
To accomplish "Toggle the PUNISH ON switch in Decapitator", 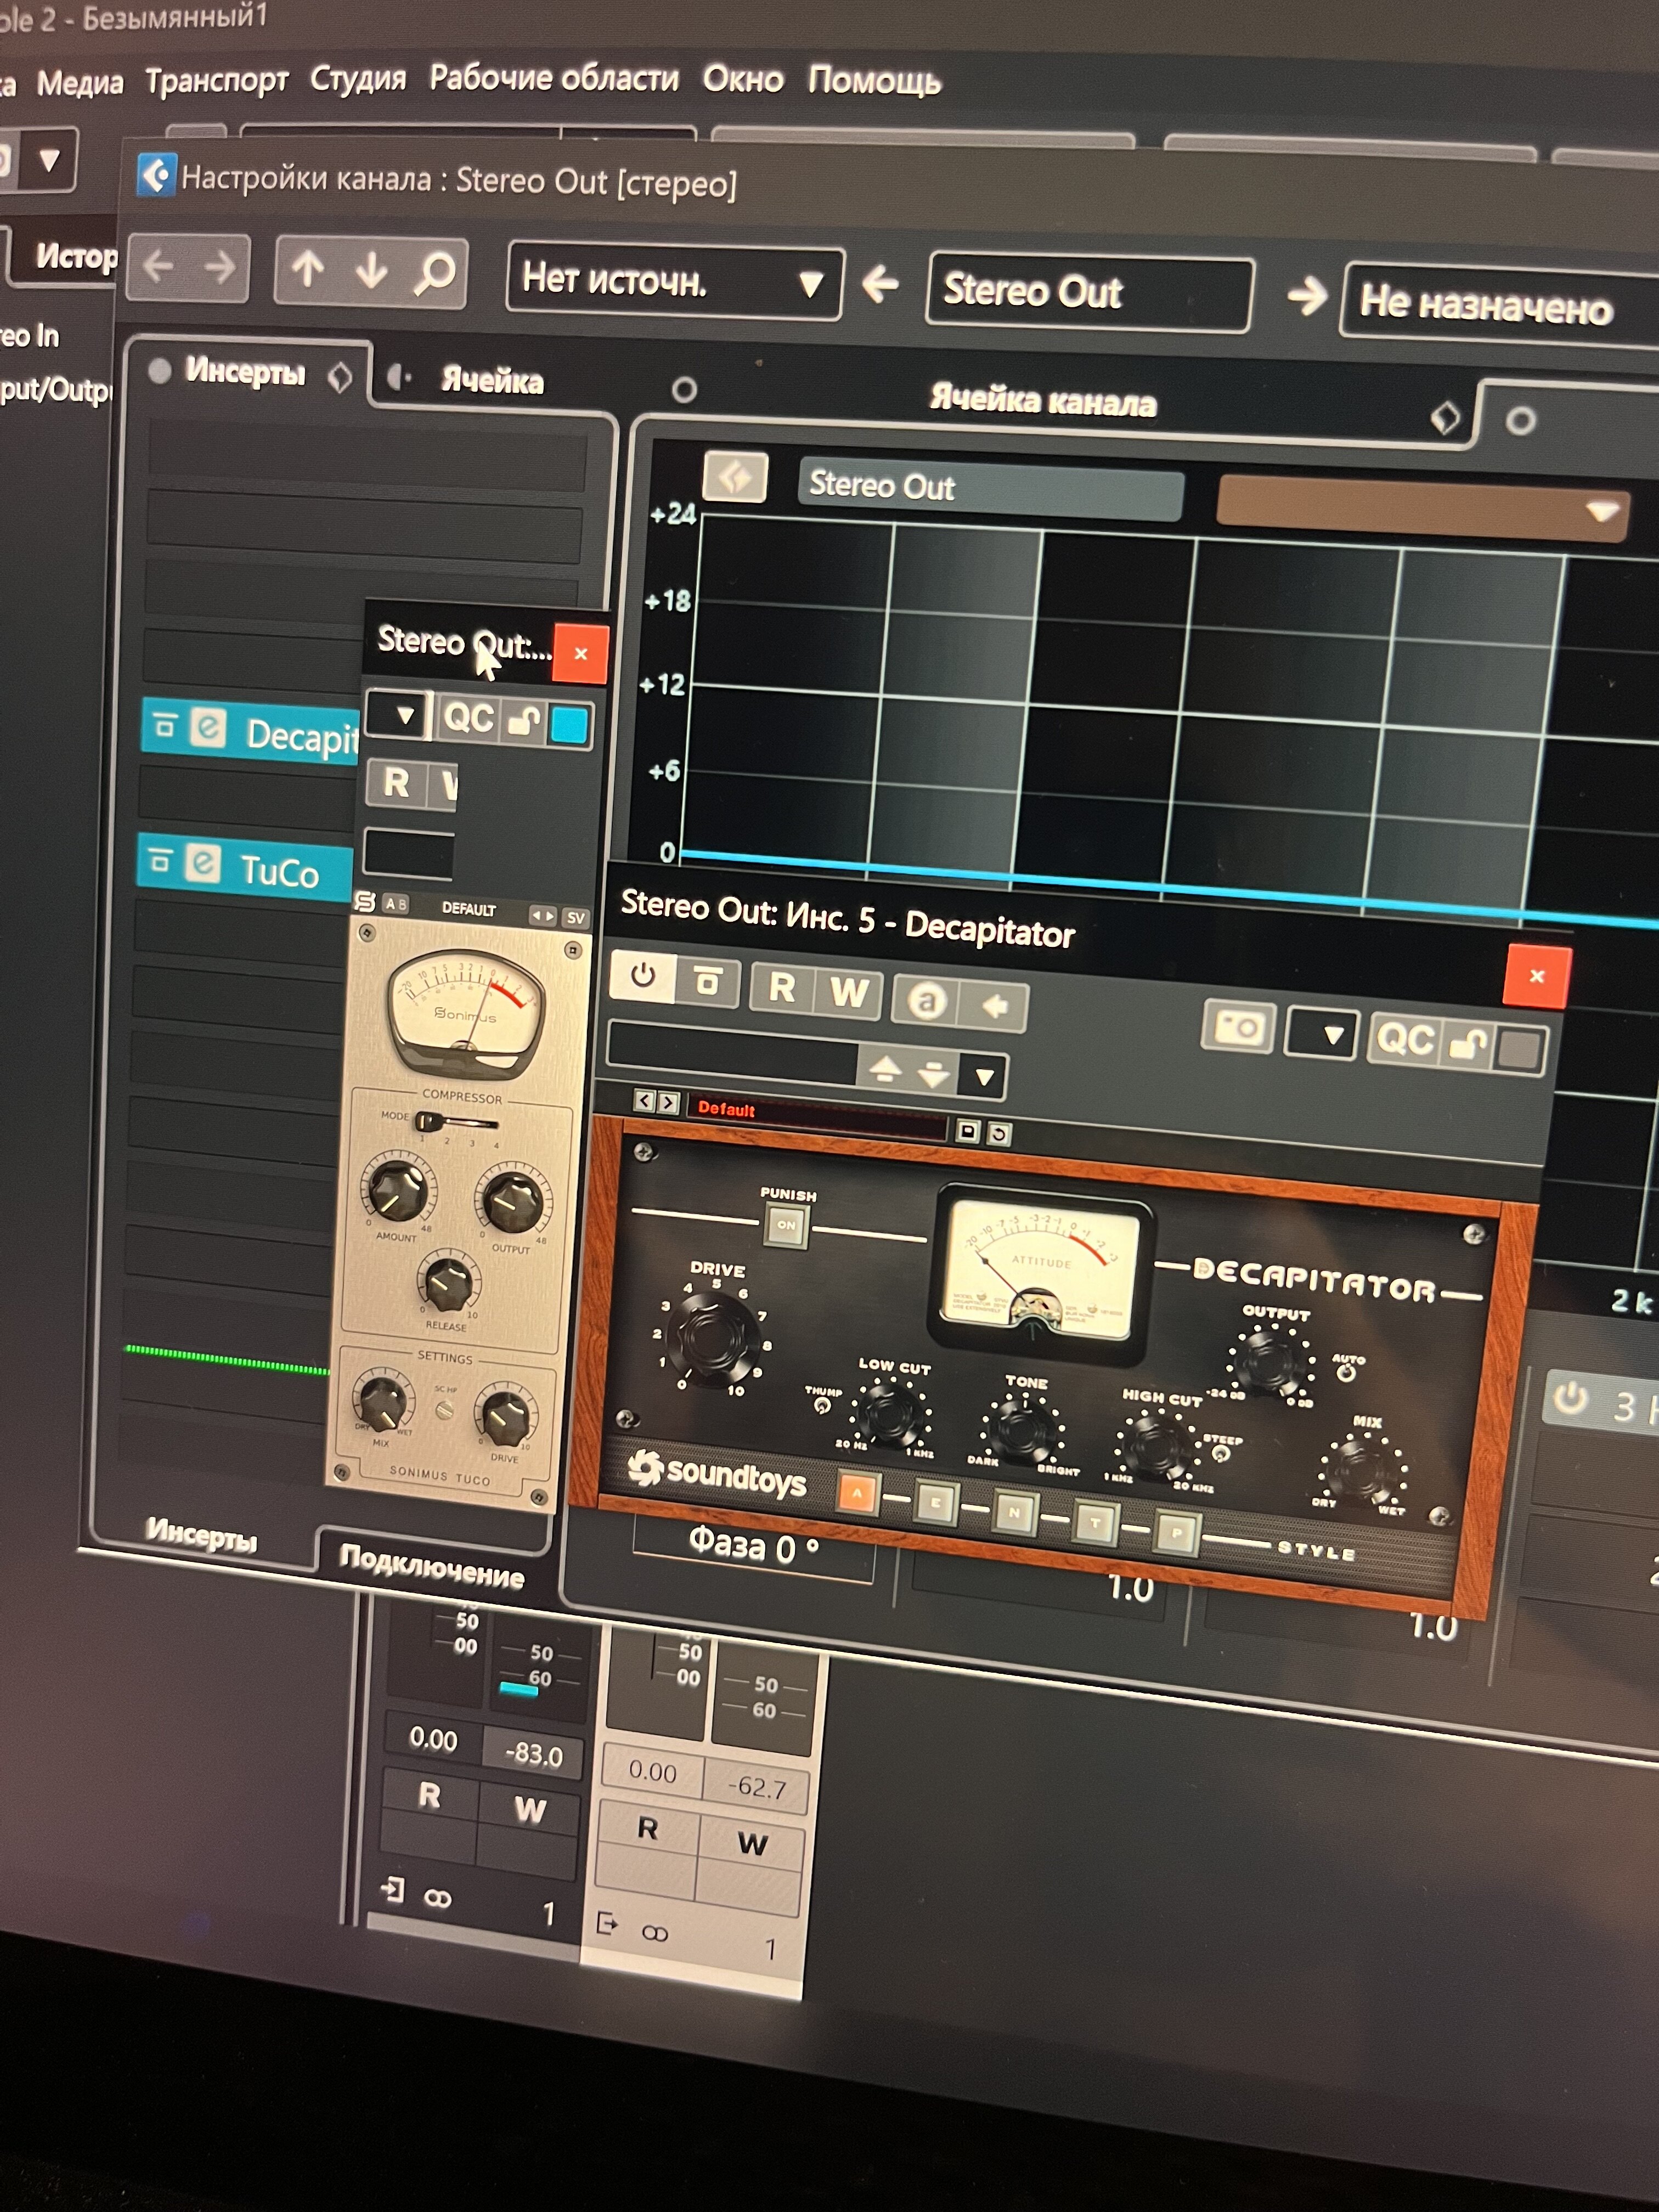I will 786,1225.
